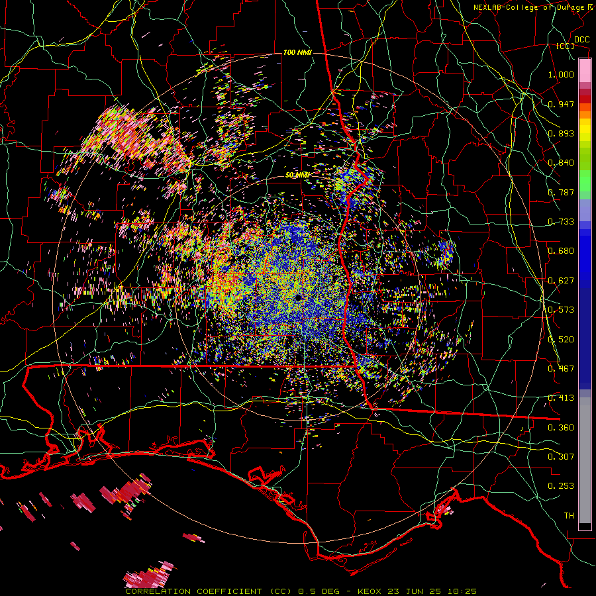Click the DCC product label above the color bar

point(581,40)
